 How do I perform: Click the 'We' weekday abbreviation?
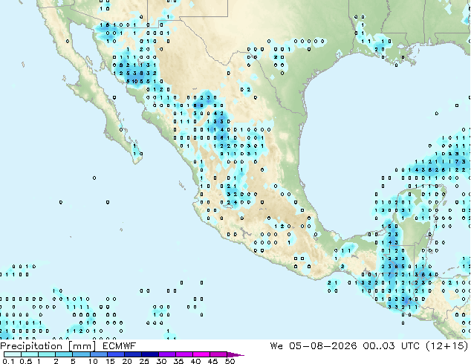tap(276, 346)
